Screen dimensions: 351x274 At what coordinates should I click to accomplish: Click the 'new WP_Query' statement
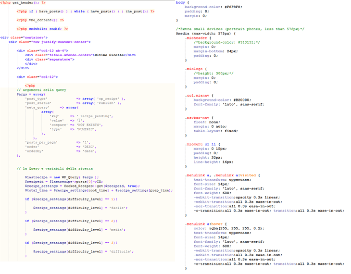61,177
